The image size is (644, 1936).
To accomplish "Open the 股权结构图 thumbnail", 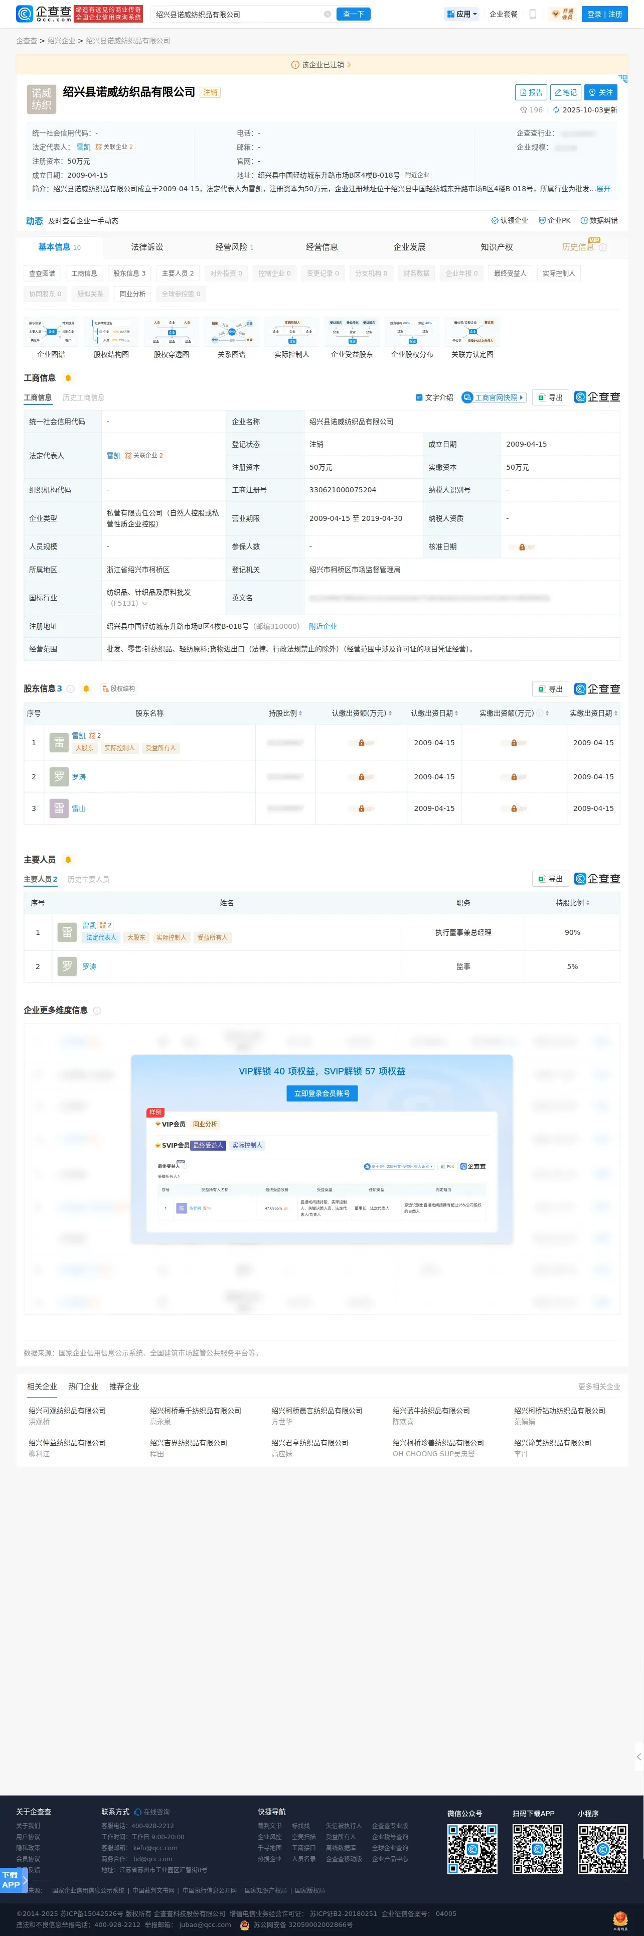I will (x=111, y=337).
